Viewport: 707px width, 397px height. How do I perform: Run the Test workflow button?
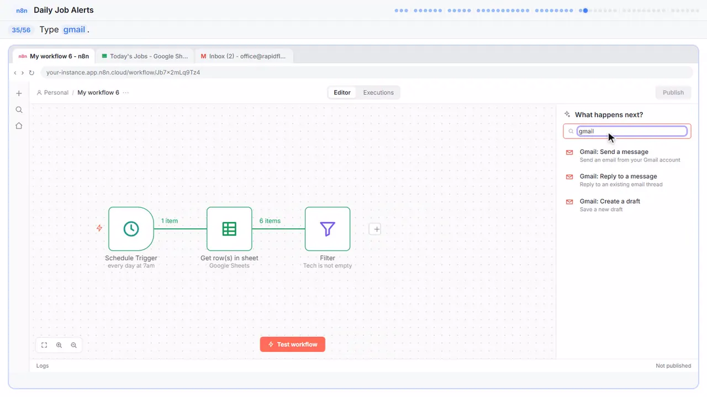pos(293,344)
